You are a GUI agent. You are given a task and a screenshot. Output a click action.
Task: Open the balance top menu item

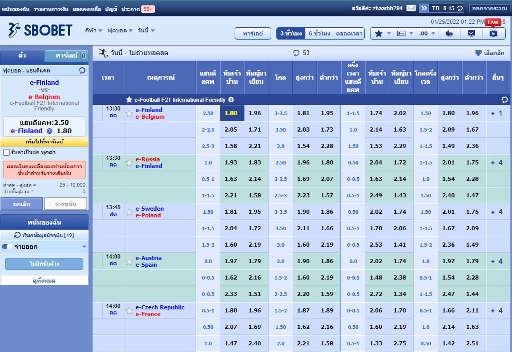tap(86, 9)
